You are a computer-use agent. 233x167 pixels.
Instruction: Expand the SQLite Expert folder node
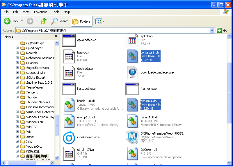coord(17,78)
